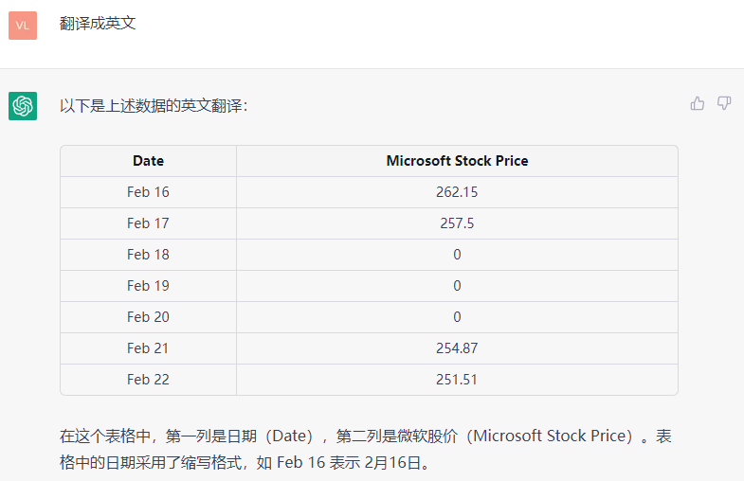Click the VL user avatar
Viewport: 744px width, 481px height.
click(x=23, y=25)
